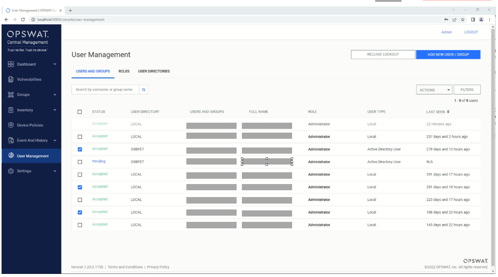
Task: Click the '22 minutes ago' cell
Action: point(439,124)
